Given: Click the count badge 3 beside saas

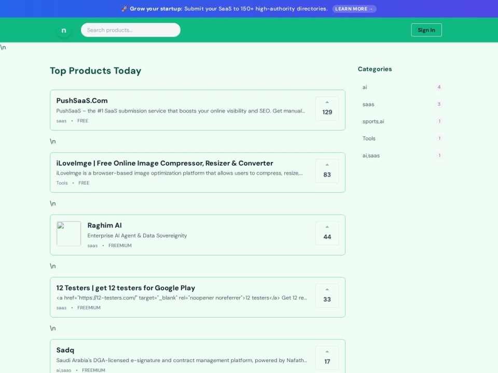Looking at the screenshot, I should click(x=439, y=104).
